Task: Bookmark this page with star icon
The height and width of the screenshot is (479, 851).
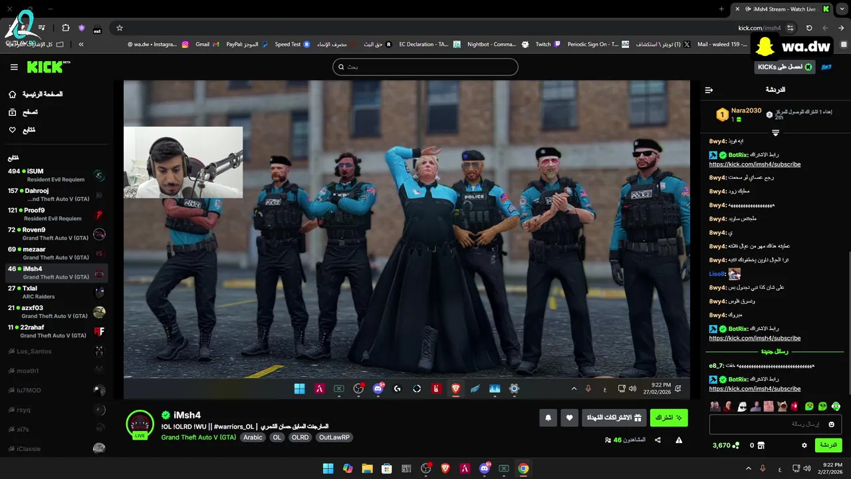Action: point(120,28)
